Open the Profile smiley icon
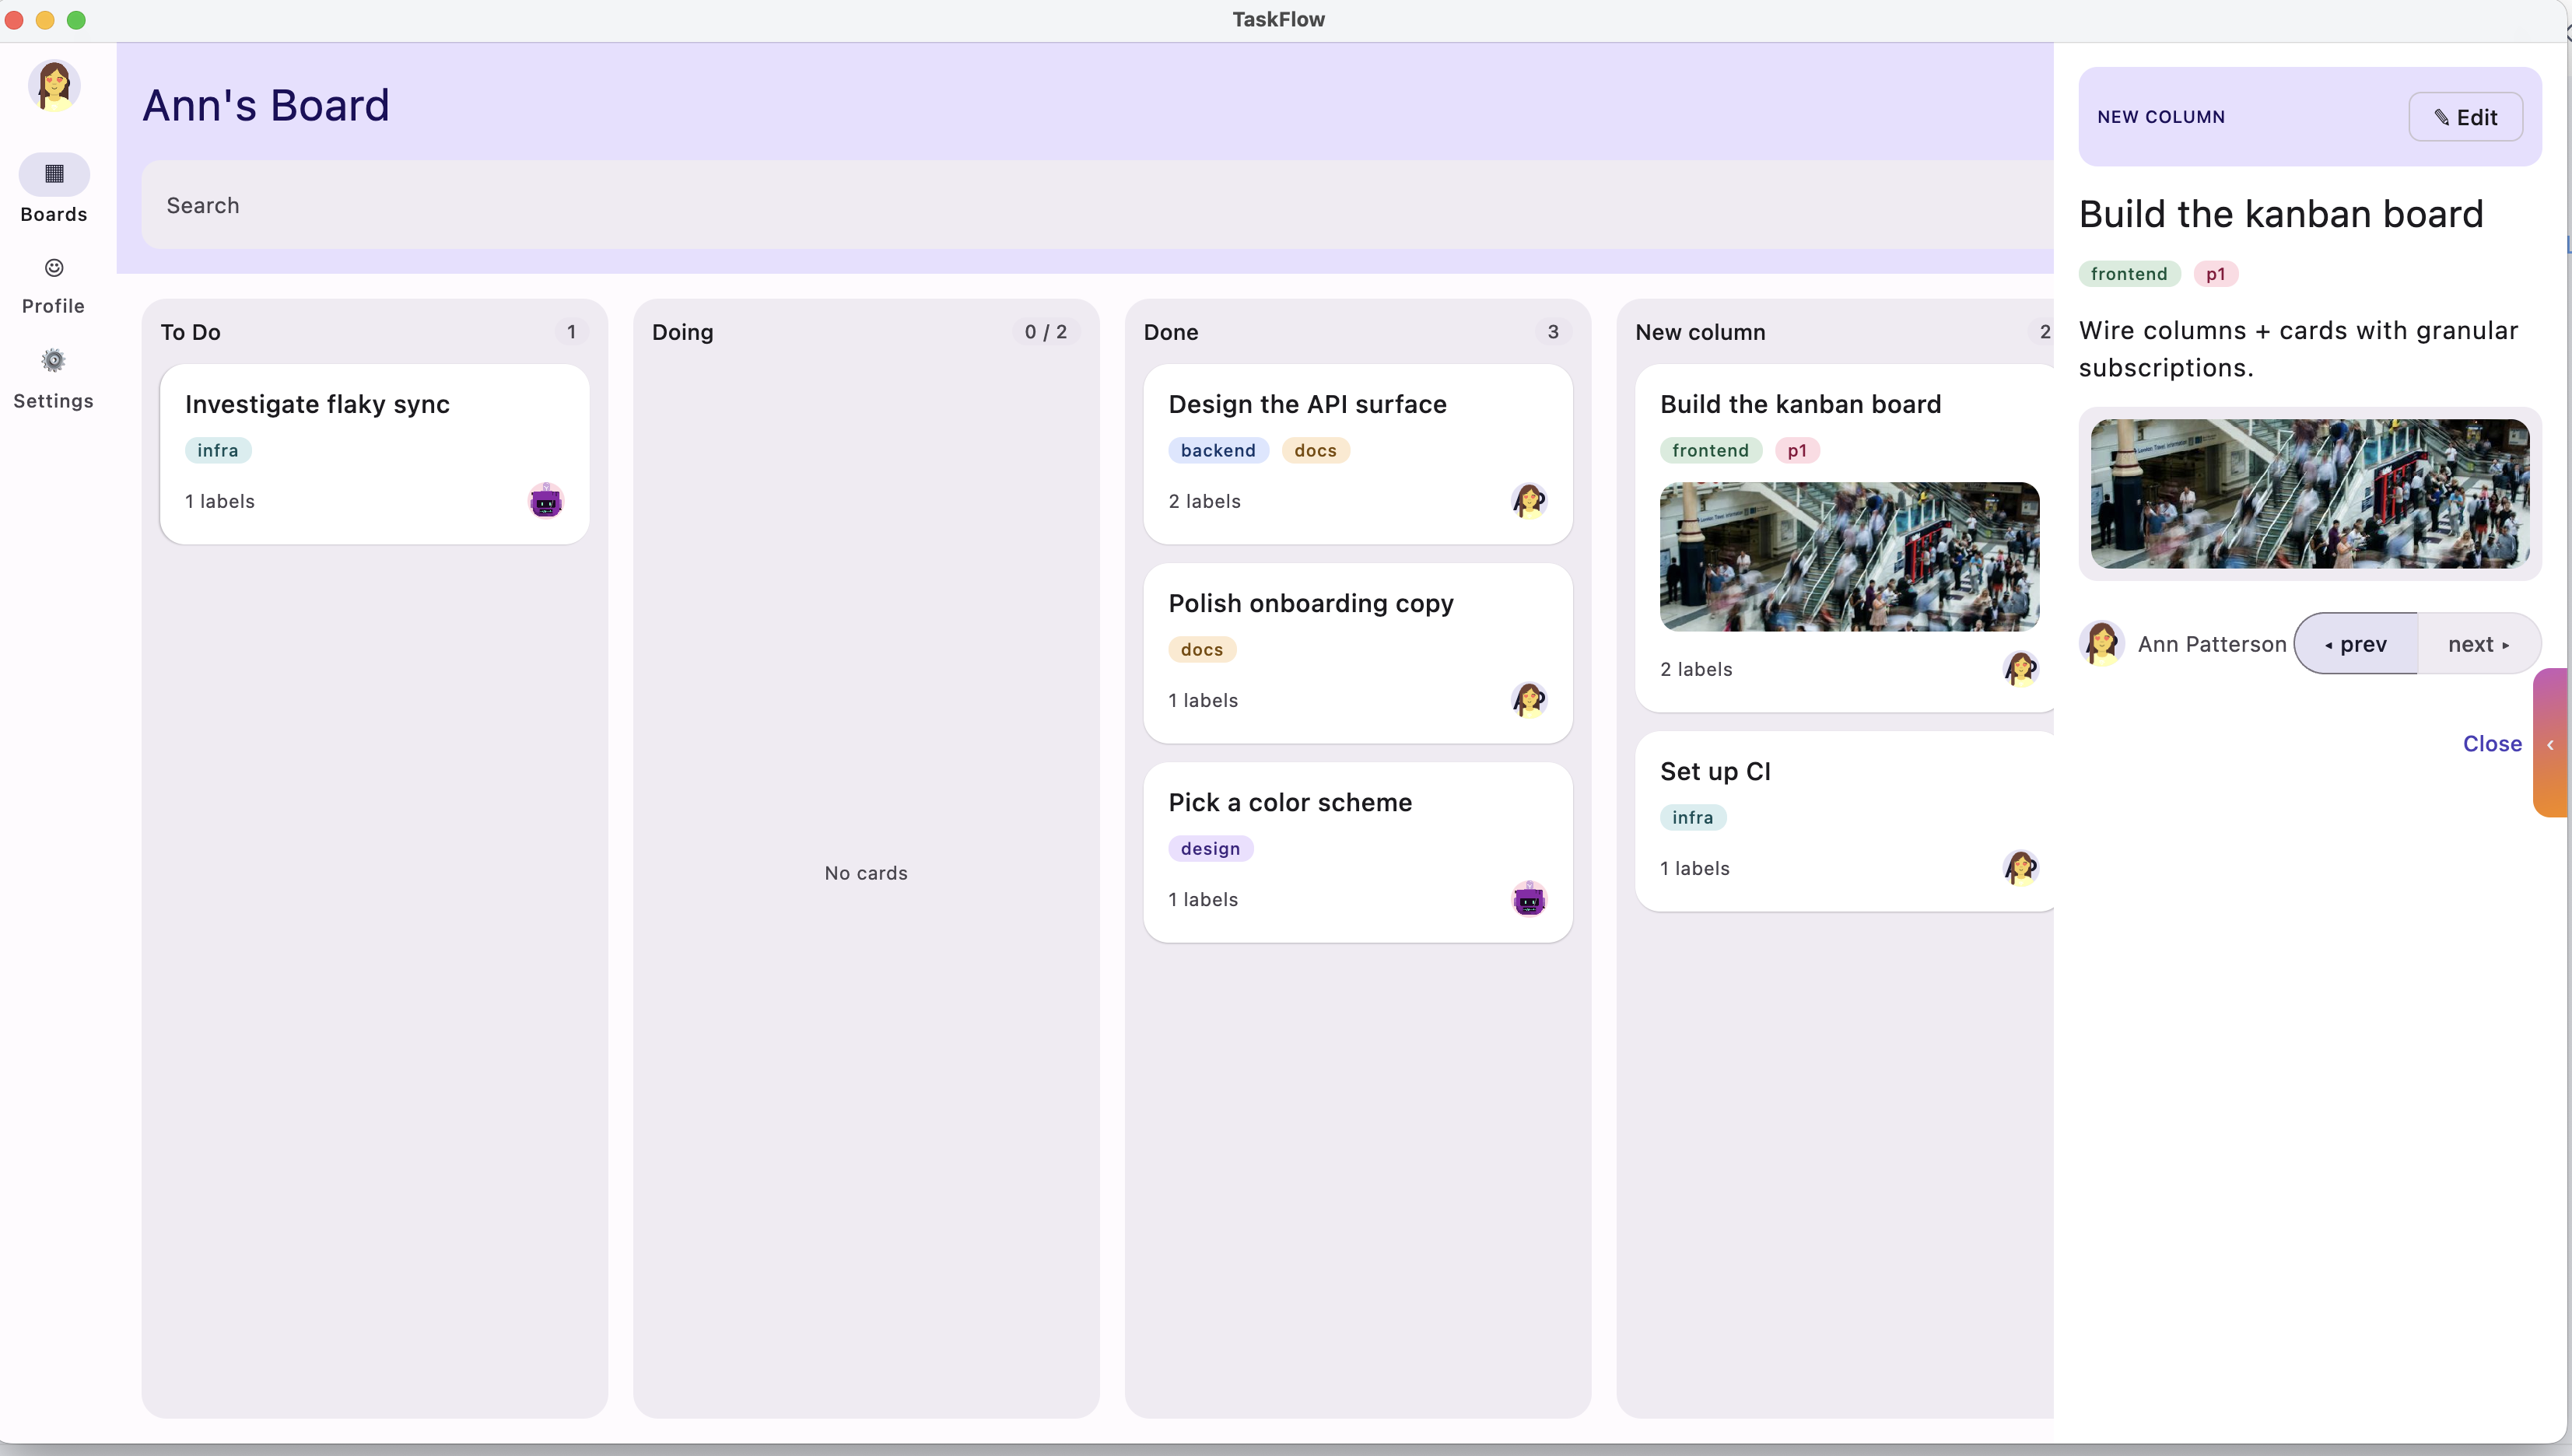Screen dimensions: 2572x1456 click(x=54, y=267)
